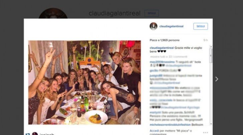Click the comments scrollbar thumb
The image size is (243, 135).
click(x=211, y=56)
